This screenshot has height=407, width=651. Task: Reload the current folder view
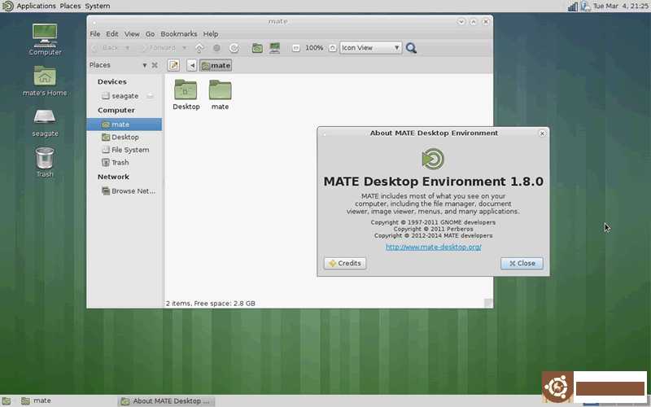[x=234, y=48]
